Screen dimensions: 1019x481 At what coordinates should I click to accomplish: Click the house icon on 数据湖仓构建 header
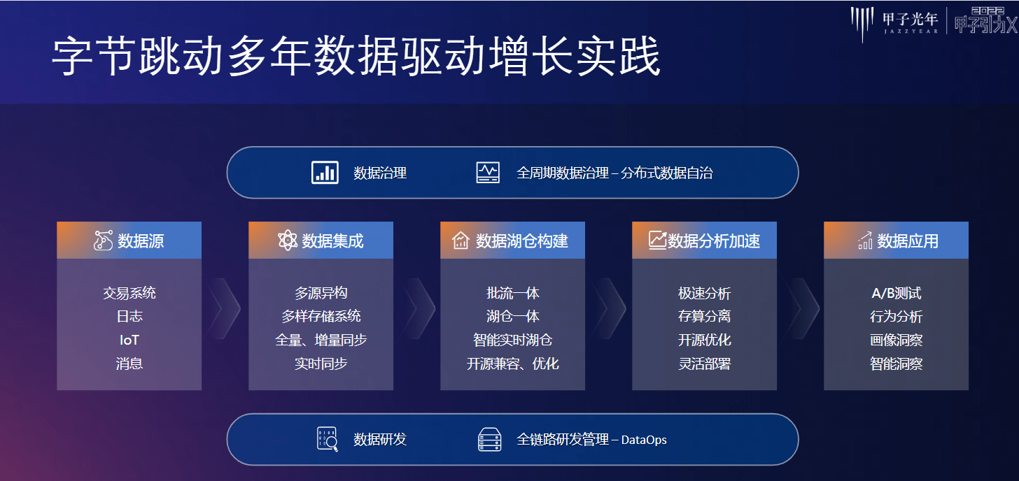(459, 239)
